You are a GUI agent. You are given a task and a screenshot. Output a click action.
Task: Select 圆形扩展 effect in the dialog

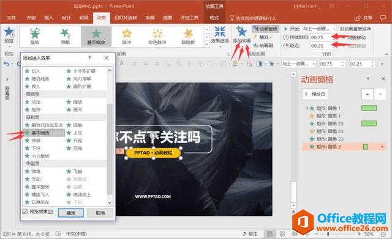79,87
